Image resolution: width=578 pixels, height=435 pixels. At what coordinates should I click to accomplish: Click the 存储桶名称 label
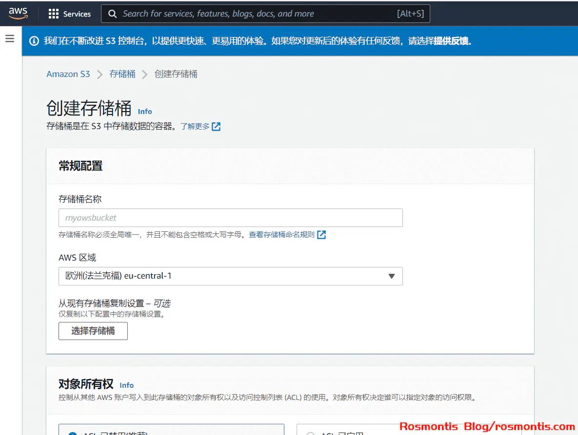(80, 199)
